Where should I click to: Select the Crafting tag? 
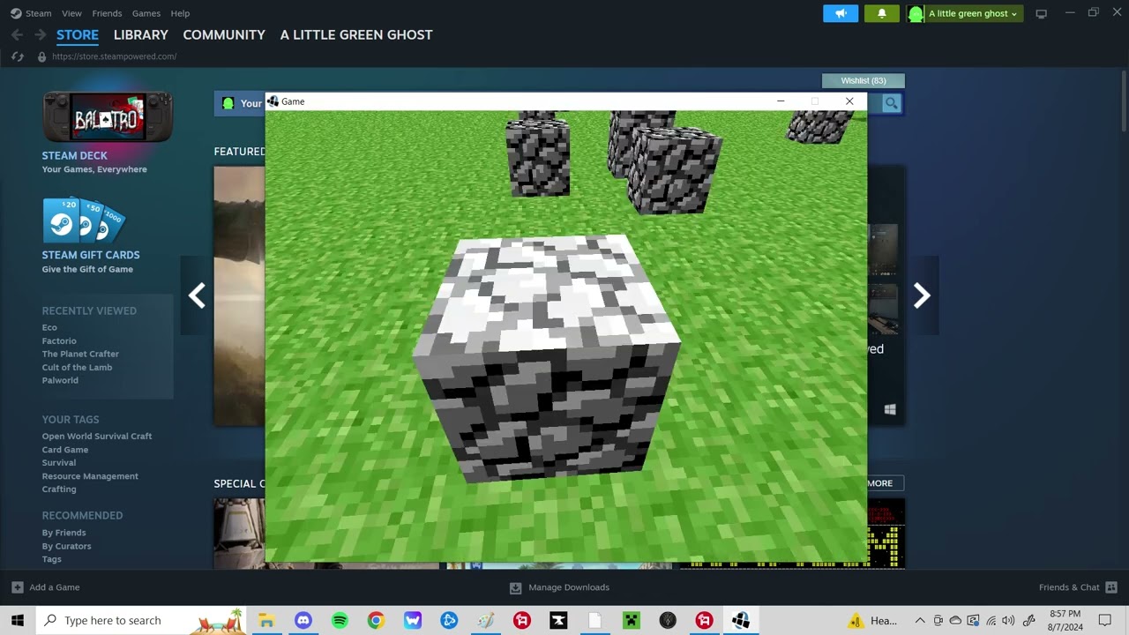pos(59,489)
